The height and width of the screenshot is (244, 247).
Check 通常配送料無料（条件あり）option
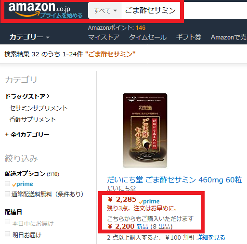[7, 194]
